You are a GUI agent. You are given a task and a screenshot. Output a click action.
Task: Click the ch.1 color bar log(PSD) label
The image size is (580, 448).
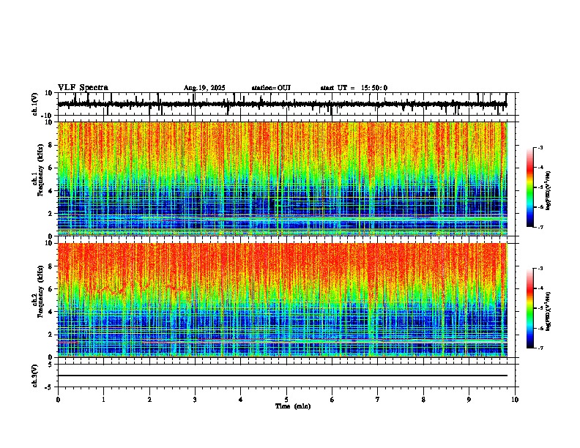549,191
